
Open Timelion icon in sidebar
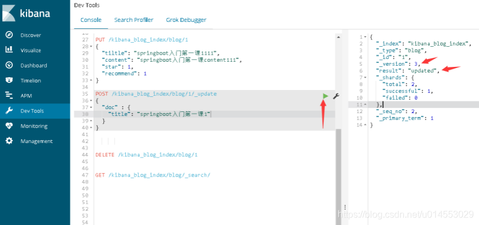[9, 80]
